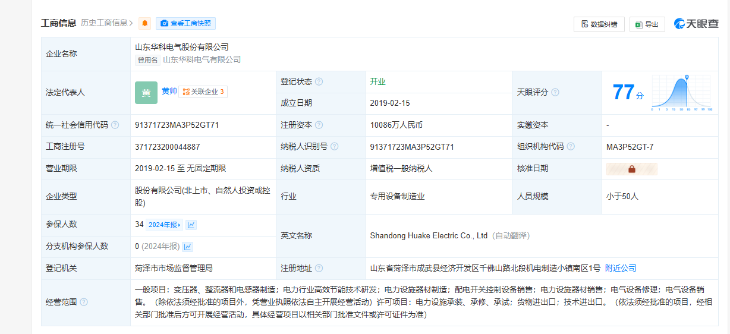Click the 导出 export button
Image resolution: width=730 pixels, height=334 pixels.
647,24
